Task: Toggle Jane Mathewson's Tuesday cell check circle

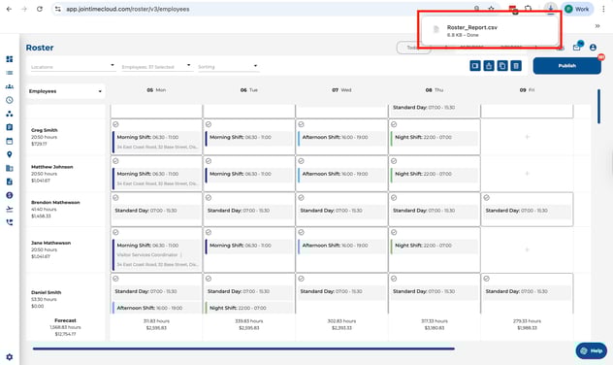Action: [209, 232]
